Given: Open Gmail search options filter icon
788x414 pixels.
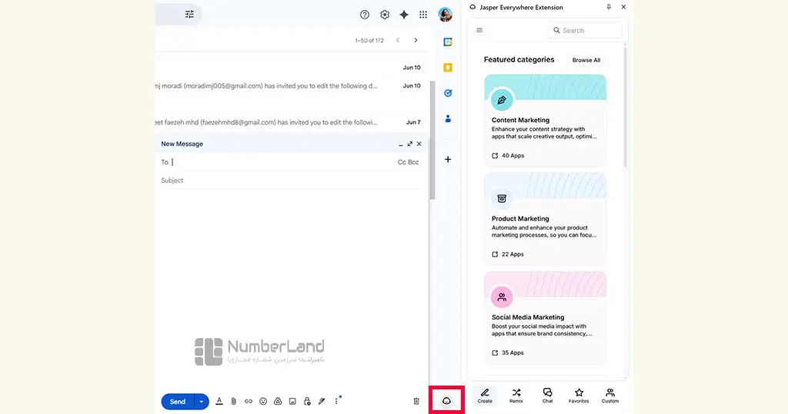Looking at the screenshot, I should pos(189,15).
